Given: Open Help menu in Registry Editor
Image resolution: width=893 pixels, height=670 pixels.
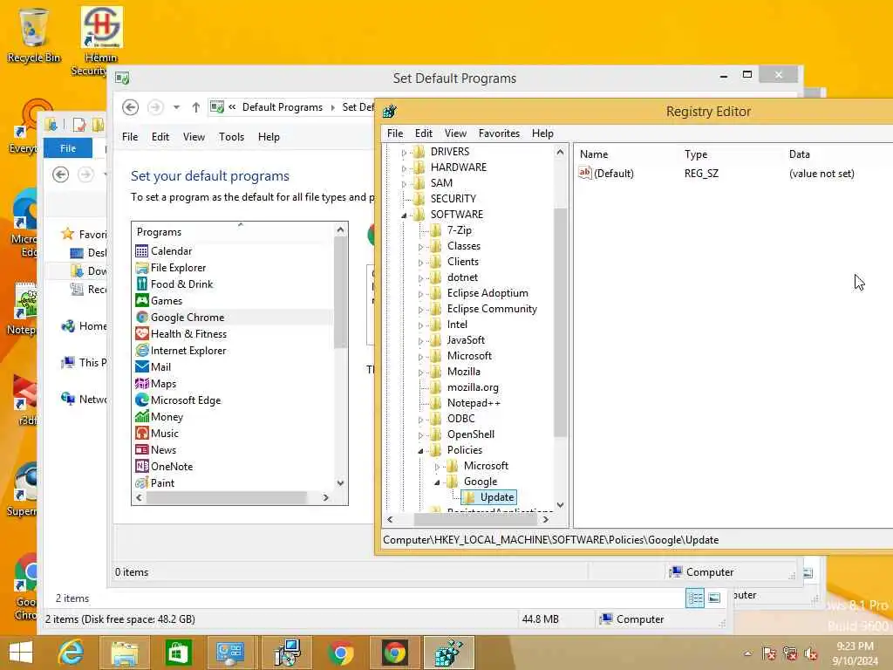Looking at the screenshot, I should click(542, 133).
